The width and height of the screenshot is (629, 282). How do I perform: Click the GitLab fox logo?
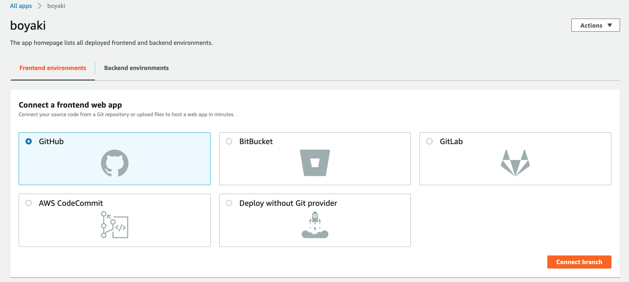pyautogui.click(x=515, y=163)
